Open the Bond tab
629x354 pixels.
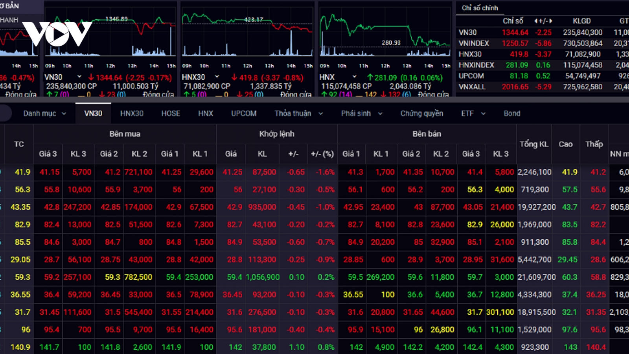pyautogui.click(x=512, y=113)
